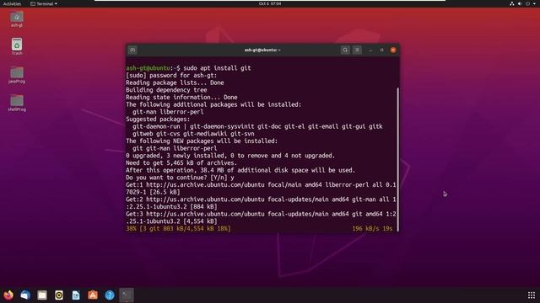Open Firefox from the dock
This screenshot has height=303, width=540.
coord(8,295)
